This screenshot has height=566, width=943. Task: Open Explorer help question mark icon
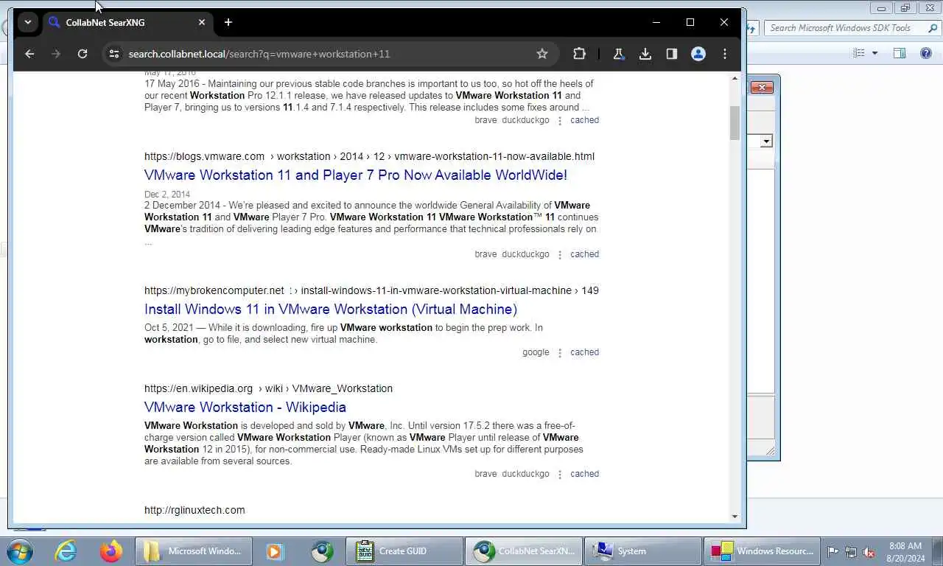click(x=926, y=53)
